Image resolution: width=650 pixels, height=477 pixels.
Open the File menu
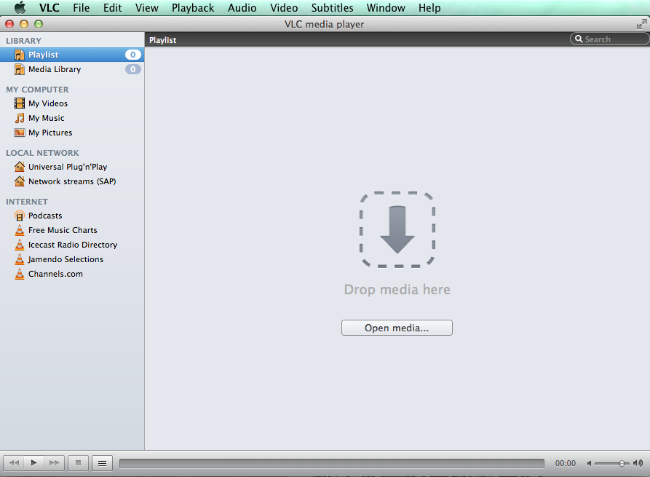[82, 8]
